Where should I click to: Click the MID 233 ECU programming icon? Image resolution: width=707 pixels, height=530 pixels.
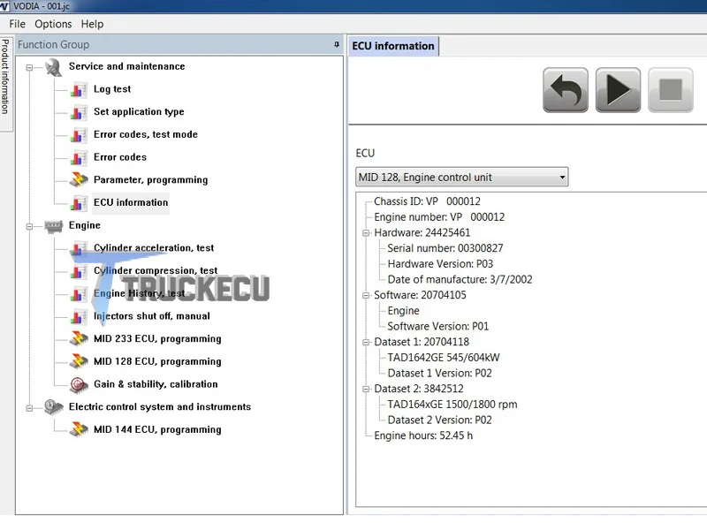(79, 339)
